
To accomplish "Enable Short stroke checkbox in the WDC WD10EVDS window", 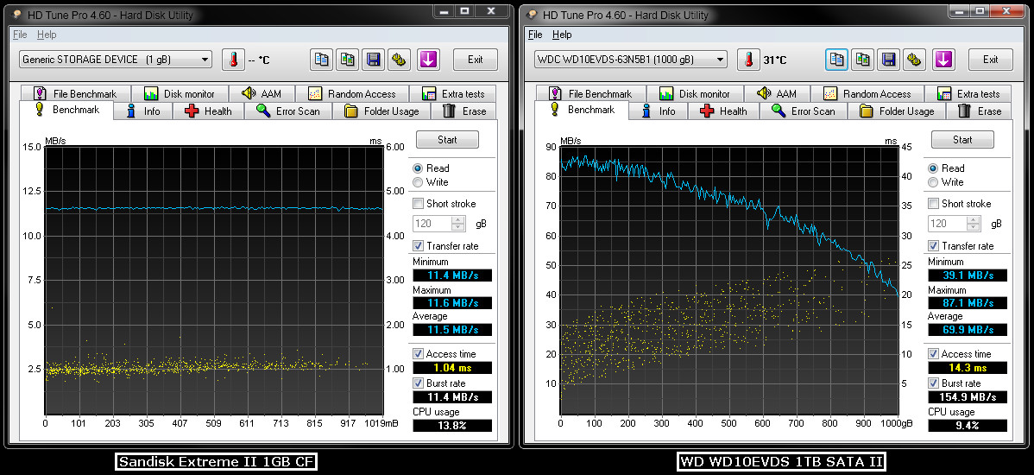I will click(933, 204).
